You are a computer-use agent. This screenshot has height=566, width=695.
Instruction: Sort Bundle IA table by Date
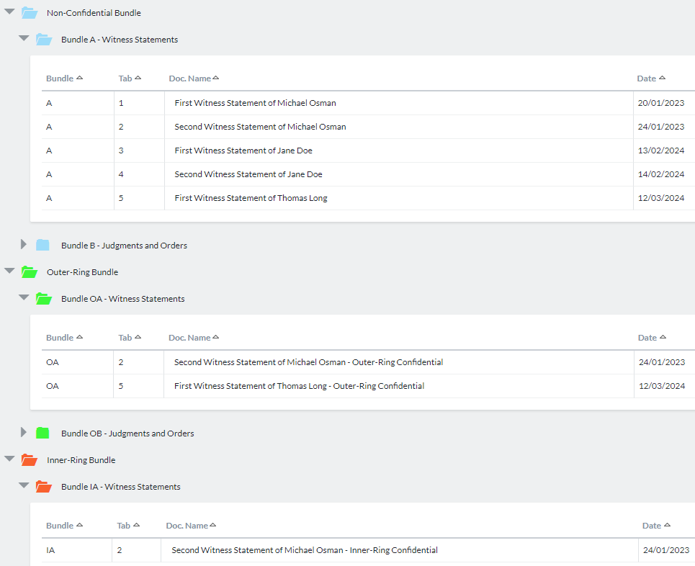[x=656, y=526]
